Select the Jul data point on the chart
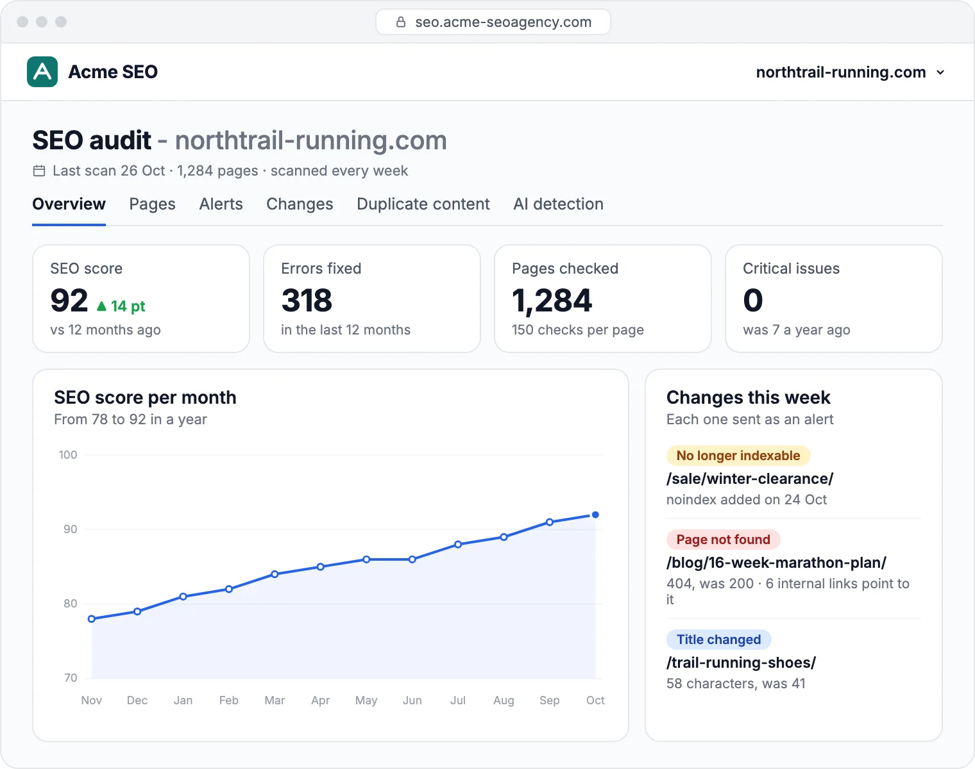Image resolution: width=975 pixels, height=769 pixels. (x=458, y=545)
